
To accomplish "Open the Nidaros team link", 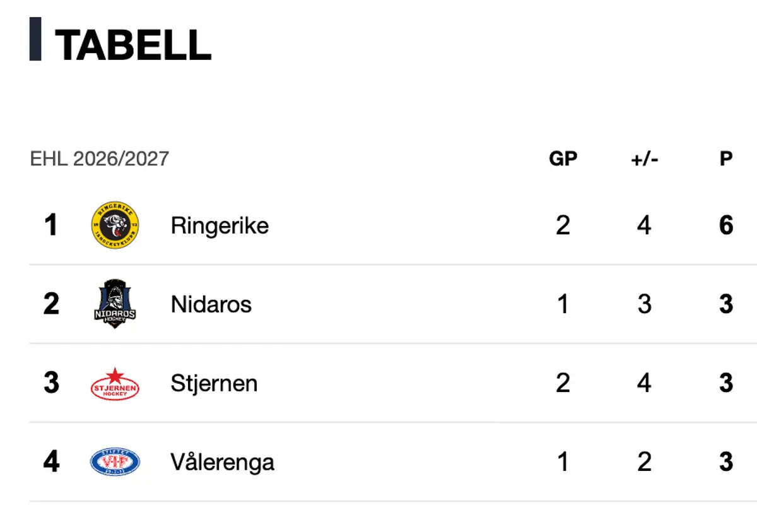I will (211, 304).
